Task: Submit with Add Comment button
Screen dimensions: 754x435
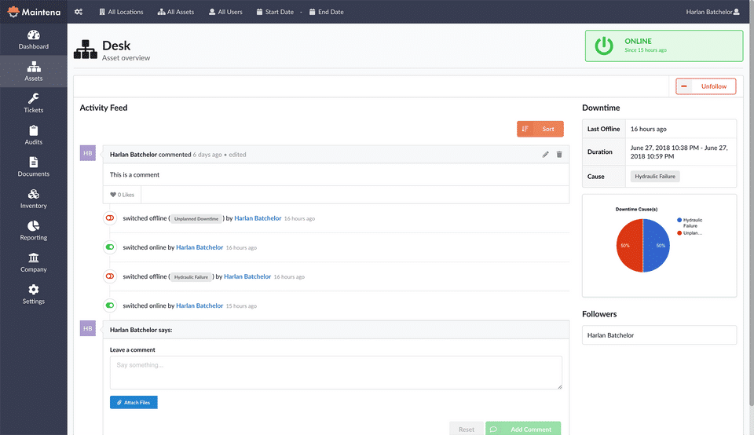Action: tap(523, 429)
